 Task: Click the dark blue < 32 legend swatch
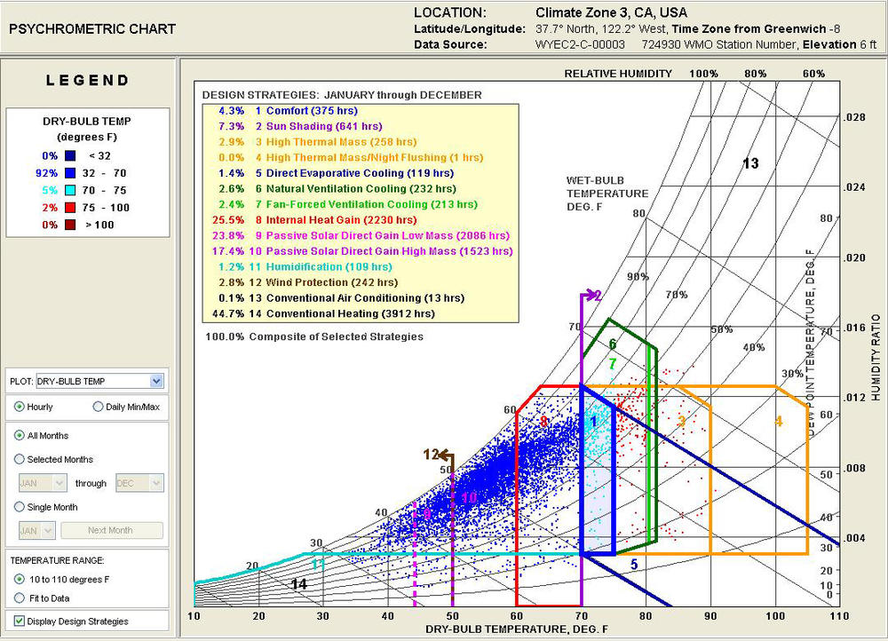coord(70,155)
